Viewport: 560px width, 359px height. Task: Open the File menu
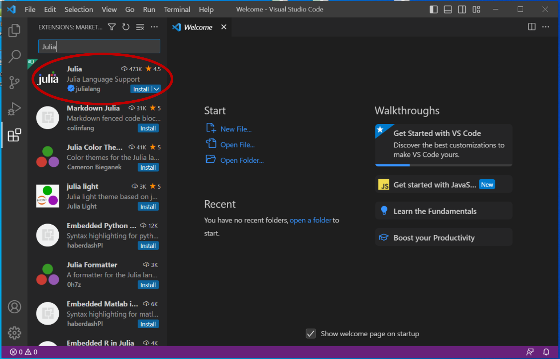click(30, 10)
